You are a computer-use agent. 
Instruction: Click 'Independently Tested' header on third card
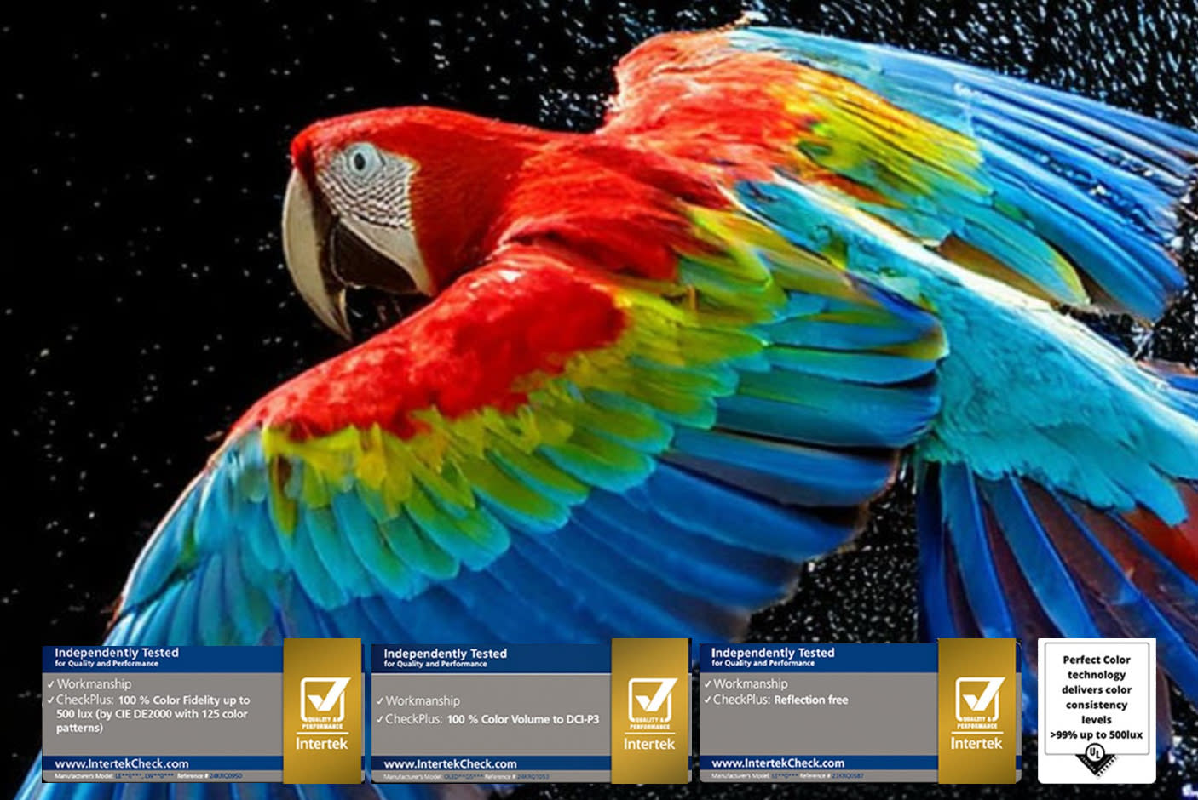click(773, 653)
